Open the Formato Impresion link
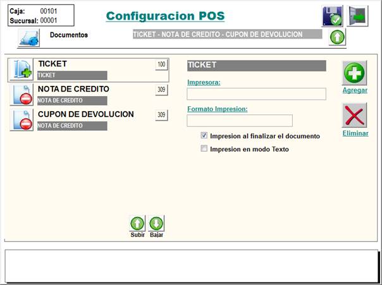Screen dimensions: 382x285 [x=218, y=109]
